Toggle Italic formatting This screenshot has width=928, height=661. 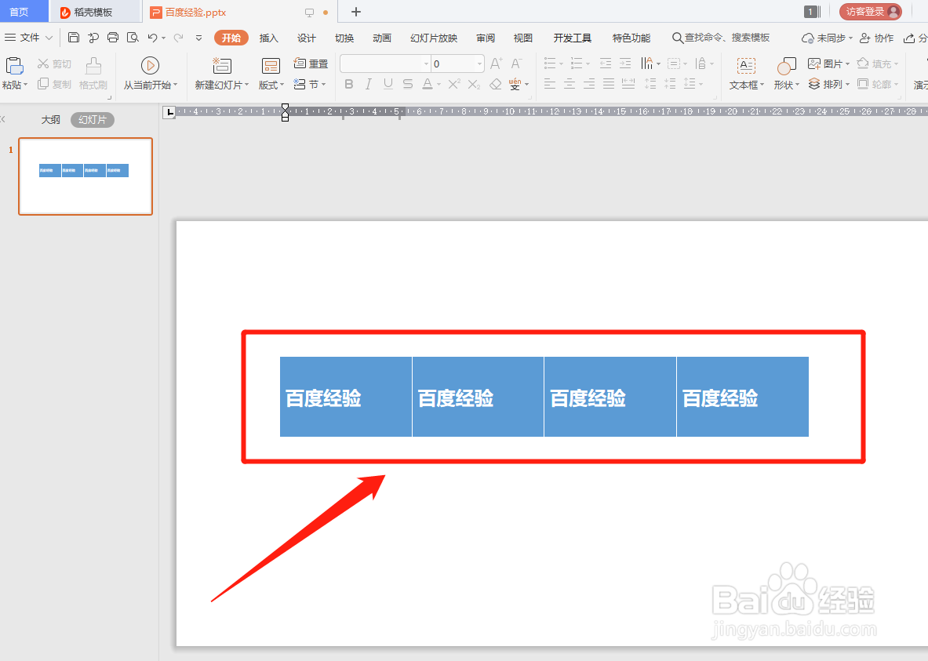[x=368, y=84]
